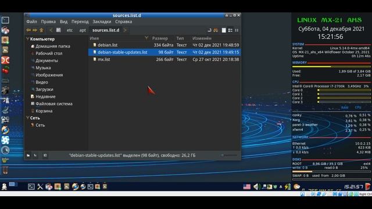The width and height of the screenshot is (372, 209).
Task: Open Домашняя папка in the sidebar
Action: [53, 46]
